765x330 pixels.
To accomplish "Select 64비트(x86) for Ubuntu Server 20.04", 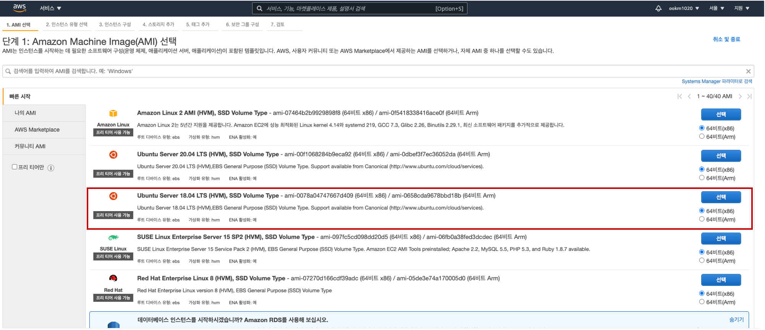I will click(x=702, y=170).
